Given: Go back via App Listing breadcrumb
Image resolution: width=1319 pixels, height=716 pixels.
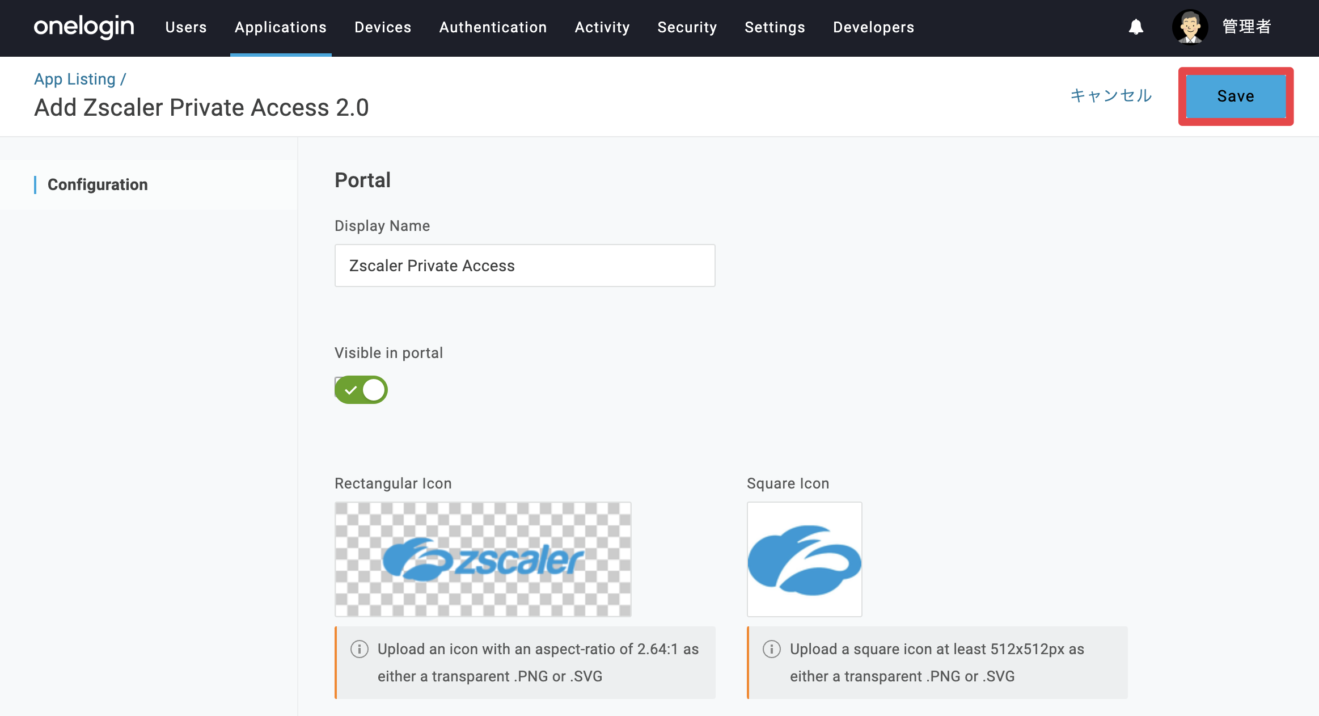Looking at the screenshot, I should [75, 79].
